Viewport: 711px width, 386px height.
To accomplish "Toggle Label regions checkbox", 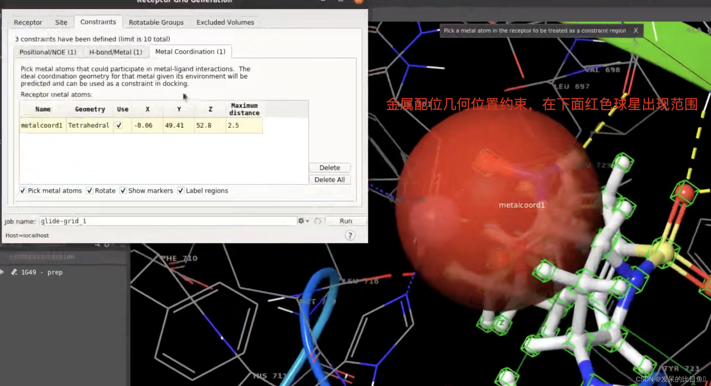I will 180,191.
